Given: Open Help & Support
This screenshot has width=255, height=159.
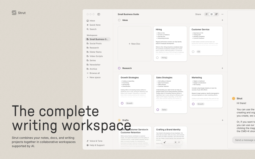Looking at the screenshot, I should point(95,145).
